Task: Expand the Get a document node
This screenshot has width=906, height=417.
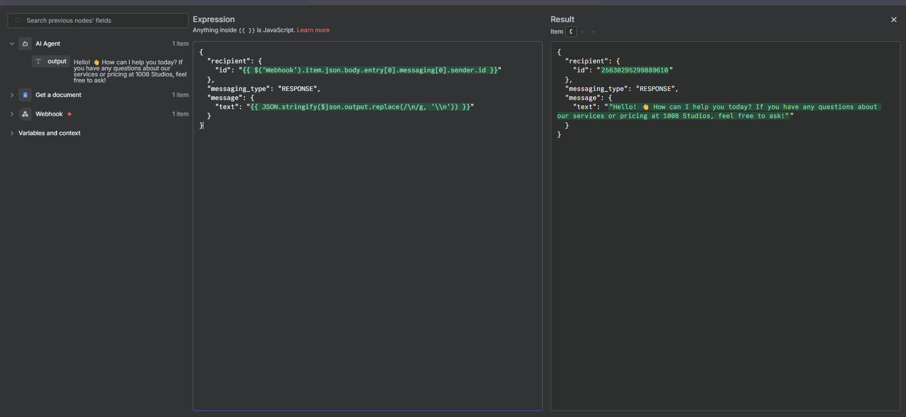Action: [x=12, y=95]
